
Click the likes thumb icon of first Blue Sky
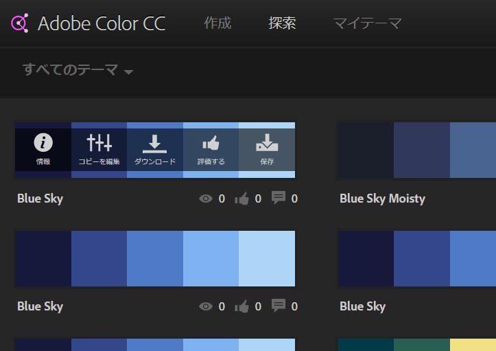(x=241, y=199)
